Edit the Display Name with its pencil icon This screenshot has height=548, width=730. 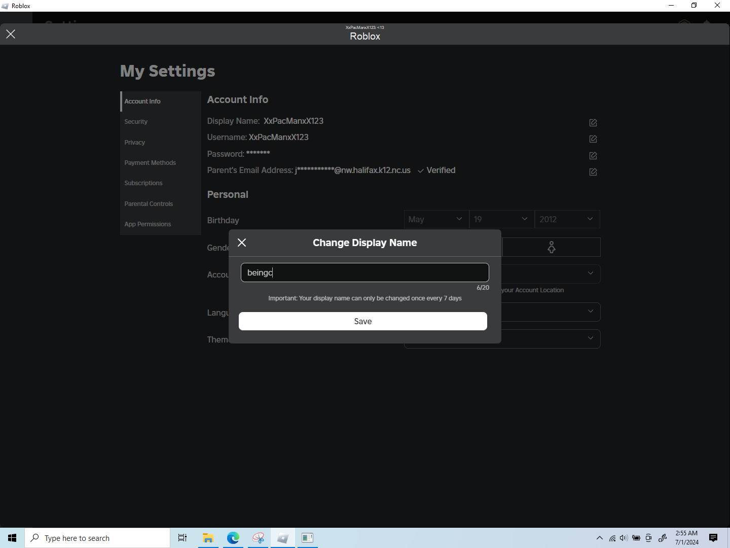(593, 123)
